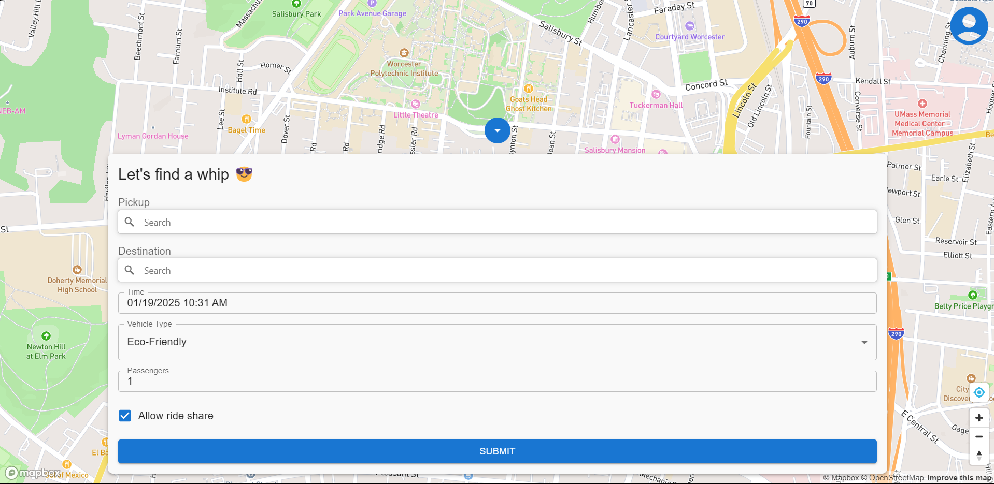The width and height of the screenshot is (994, 484).
Task: Click the Salisbury Park marker icon
Action: 296,4
